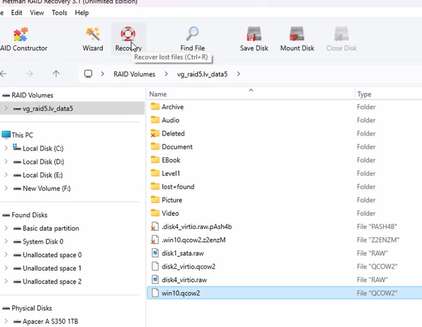Click the computer icon in address bar
Viewport: 422px width, 327px height.
pyautogui.click(x=88, y=74)
